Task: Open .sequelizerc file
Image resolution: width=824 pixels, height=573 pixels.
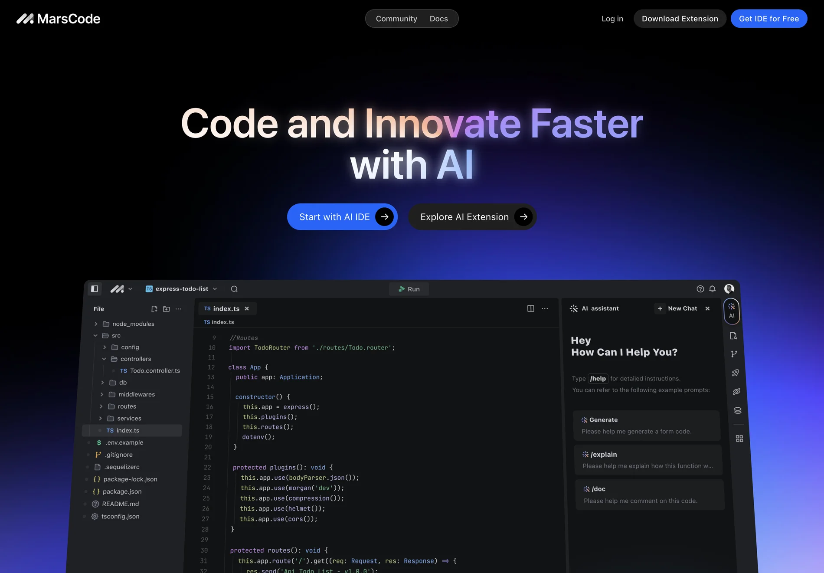Action: pos(117,467)
